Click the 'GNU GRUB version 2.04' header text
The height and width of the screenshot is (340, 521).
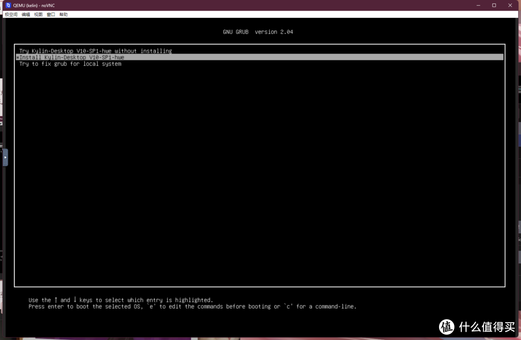258,32
